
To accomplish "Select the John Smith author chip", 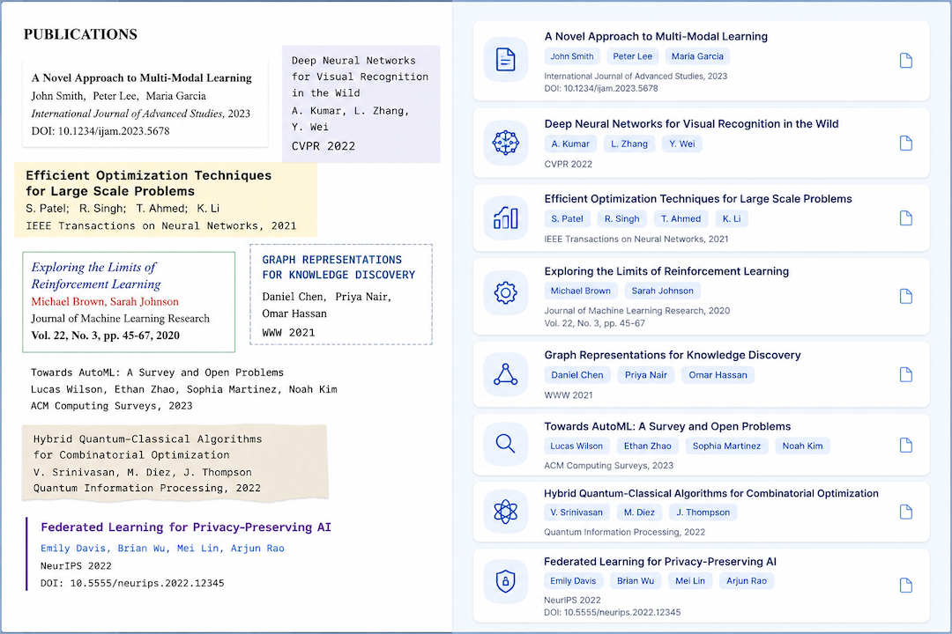I will [572, 56].
